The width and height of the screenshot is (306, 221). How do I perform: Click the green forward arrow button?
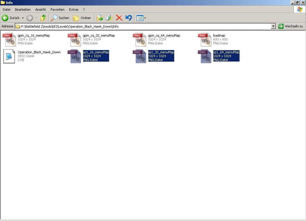click(30, 18)
